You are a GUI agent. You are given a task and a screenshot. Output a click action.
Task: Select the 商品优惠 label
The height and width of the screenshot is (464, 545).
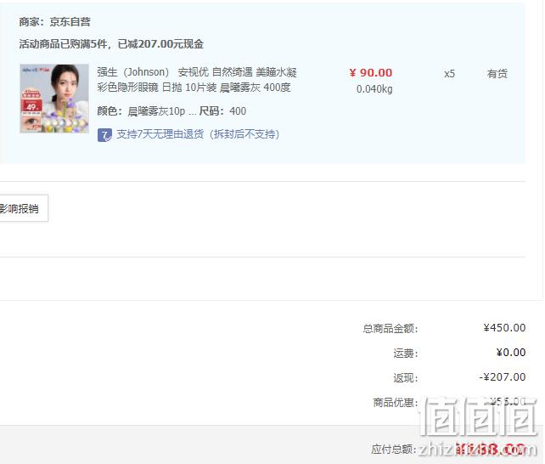coord(396,403)
